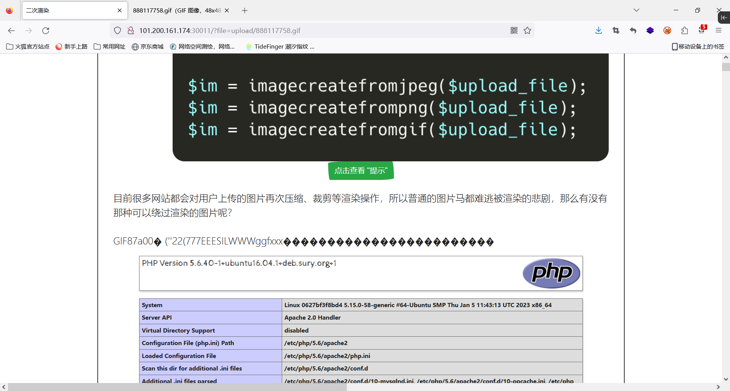This screenshot has height=391, width=730.
Task: Take a screenshot with the crop icon
Action: click(x=616, y=31)
